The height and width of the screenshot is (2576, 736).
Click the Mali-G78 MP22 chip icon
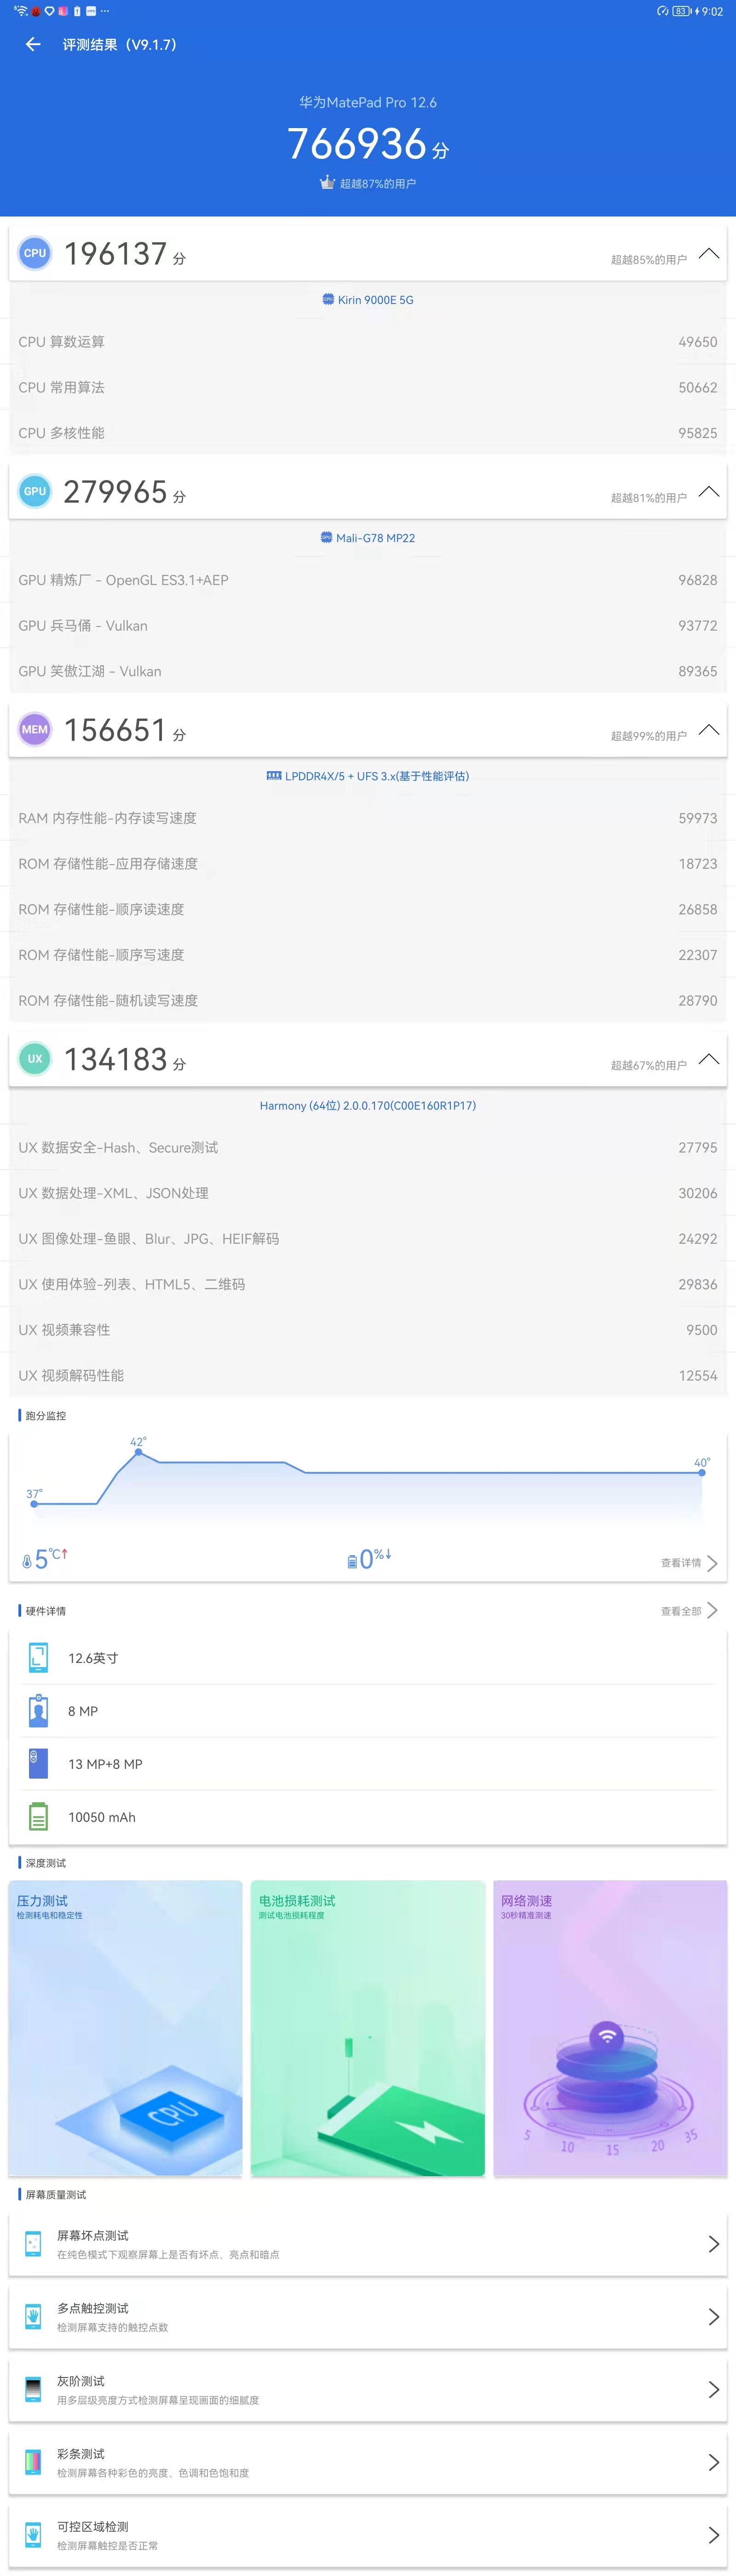click(x=327, y=537)
